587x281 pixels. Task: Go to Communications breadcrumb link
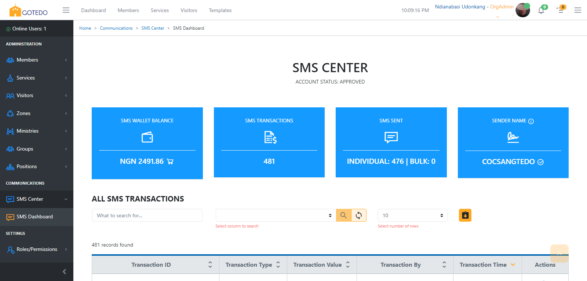(x=116, y=28)
